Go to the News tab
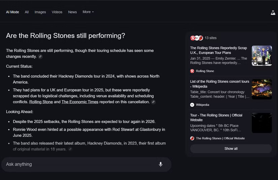This screenshot has height=180, width=278. click(72, 12)
